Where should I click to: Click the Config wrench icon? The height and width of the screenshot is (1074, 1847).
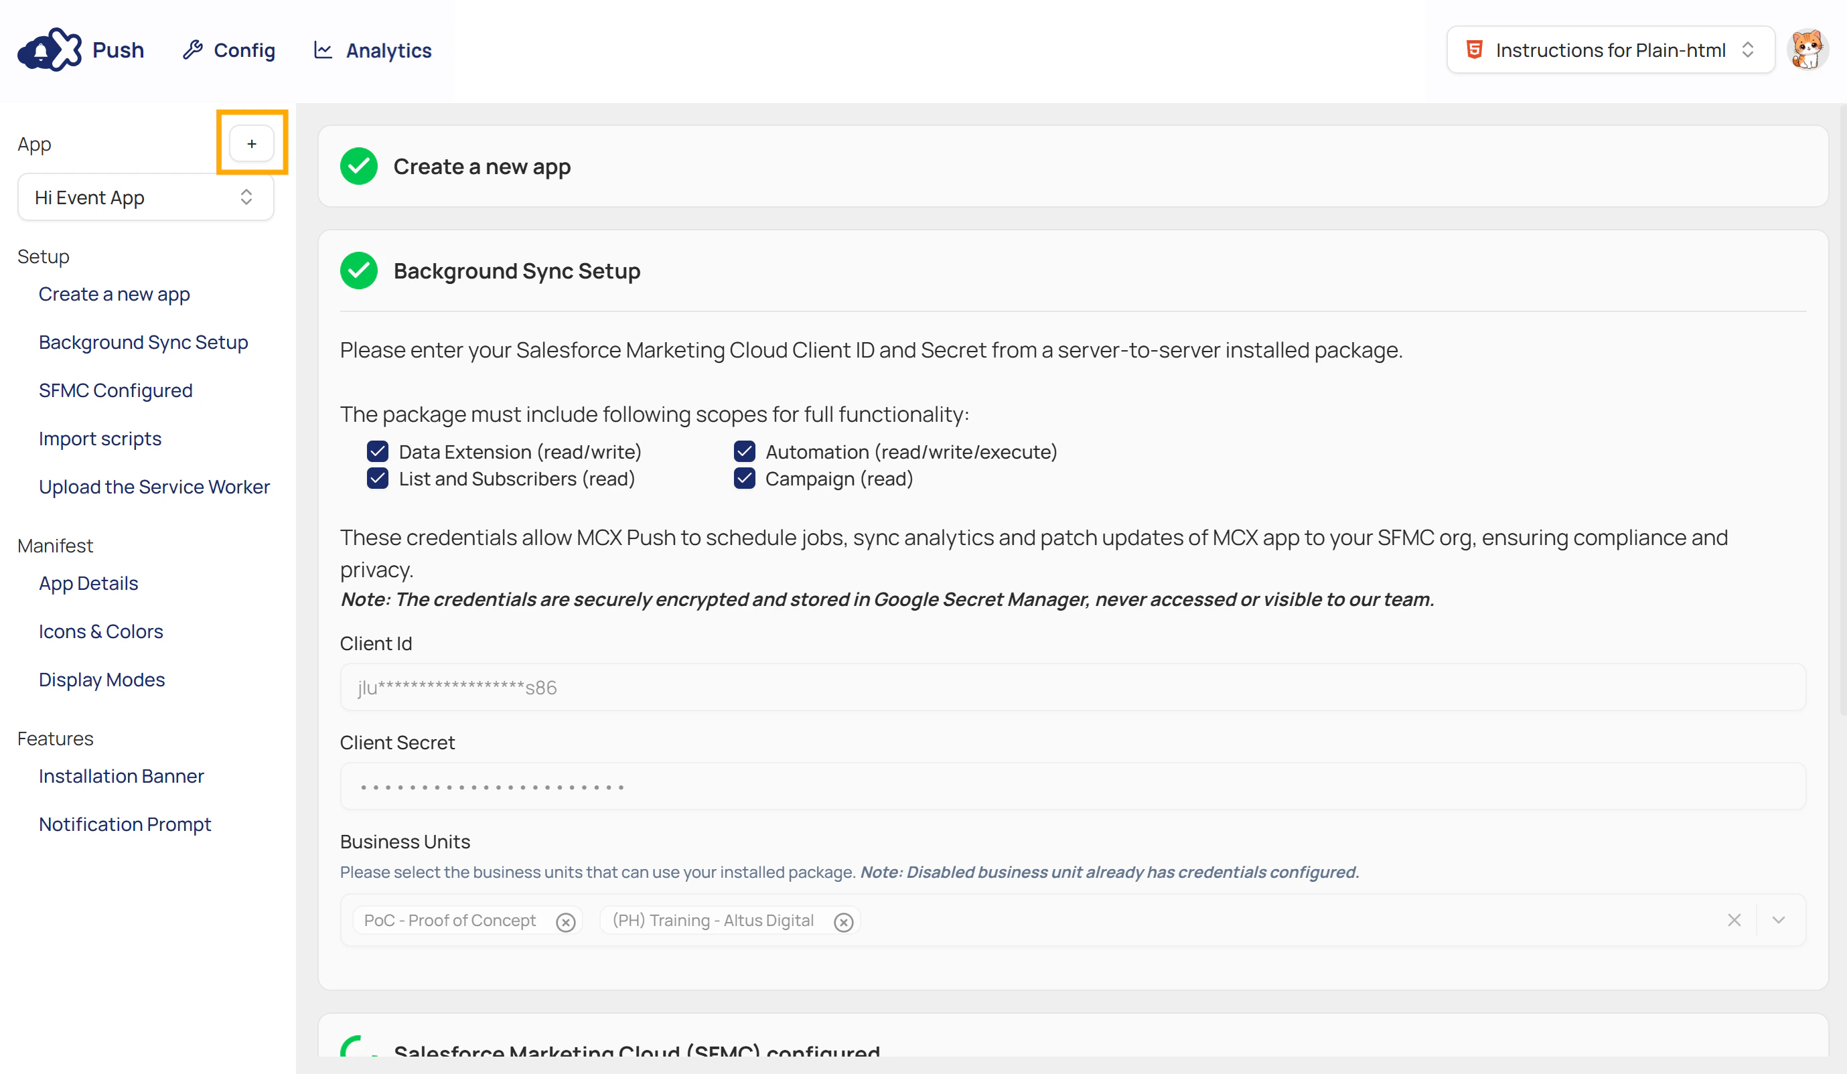click(x=192, y=50)
